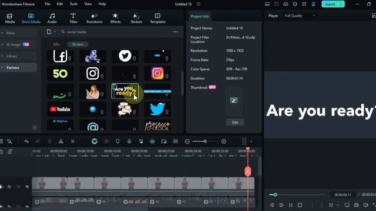The width and height of the screenshot is (376, 211).
Task: Click the Redo arrow
Action: (x=38, y=142)
